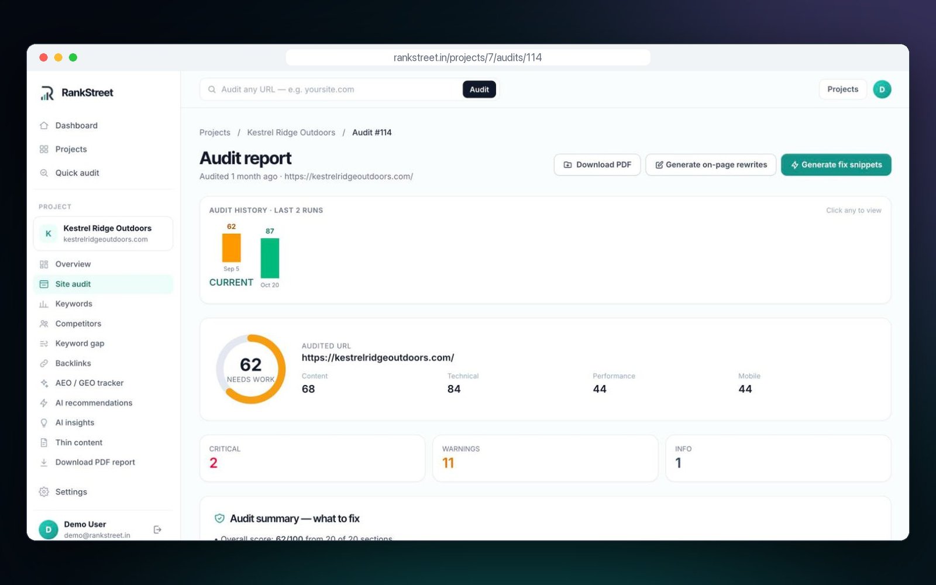Click the dark Audit button
Screen dimensions: 936x585
click(479, 90)
